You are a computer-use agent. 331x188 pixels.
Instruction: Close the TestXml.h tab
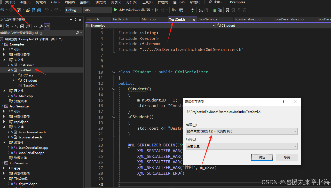pyautogui.click(x=194, y=20)
